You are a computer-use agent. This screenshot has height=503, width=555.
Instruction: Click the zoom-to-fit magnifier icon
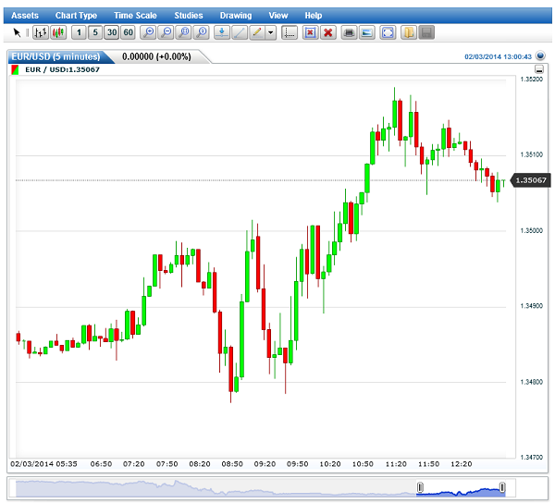[x=184, y=33]
